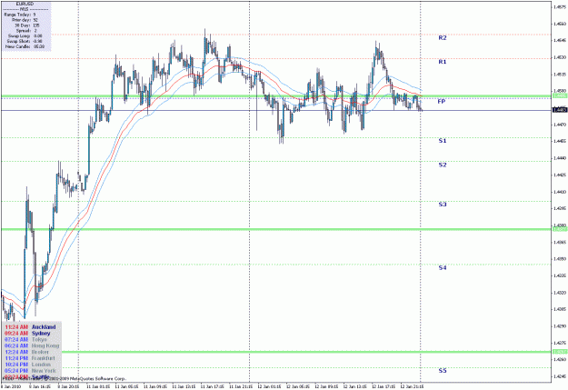The width and height of the screenshot is (568, 390).
Task: Click the Swap Long value row
Action: (x=25, y=36)
